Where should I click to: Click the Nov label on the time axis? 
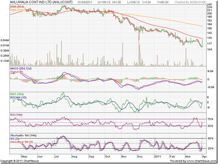[124, 157]
